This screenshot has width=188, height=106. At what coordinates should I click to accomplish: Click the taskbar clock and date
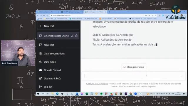click(178, 94)
